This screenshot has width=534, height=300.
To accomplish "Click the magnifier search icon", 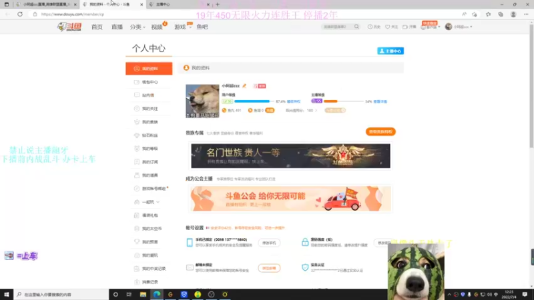I will point(356,27).
